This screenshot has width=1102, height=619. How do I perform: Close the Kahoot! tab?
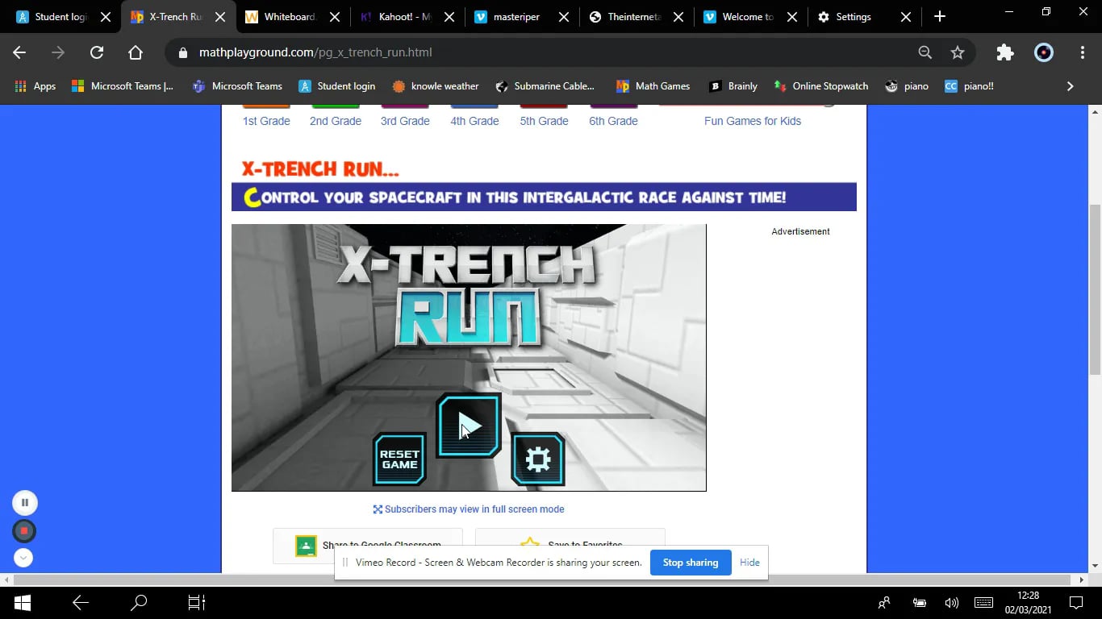coord(449,17)
